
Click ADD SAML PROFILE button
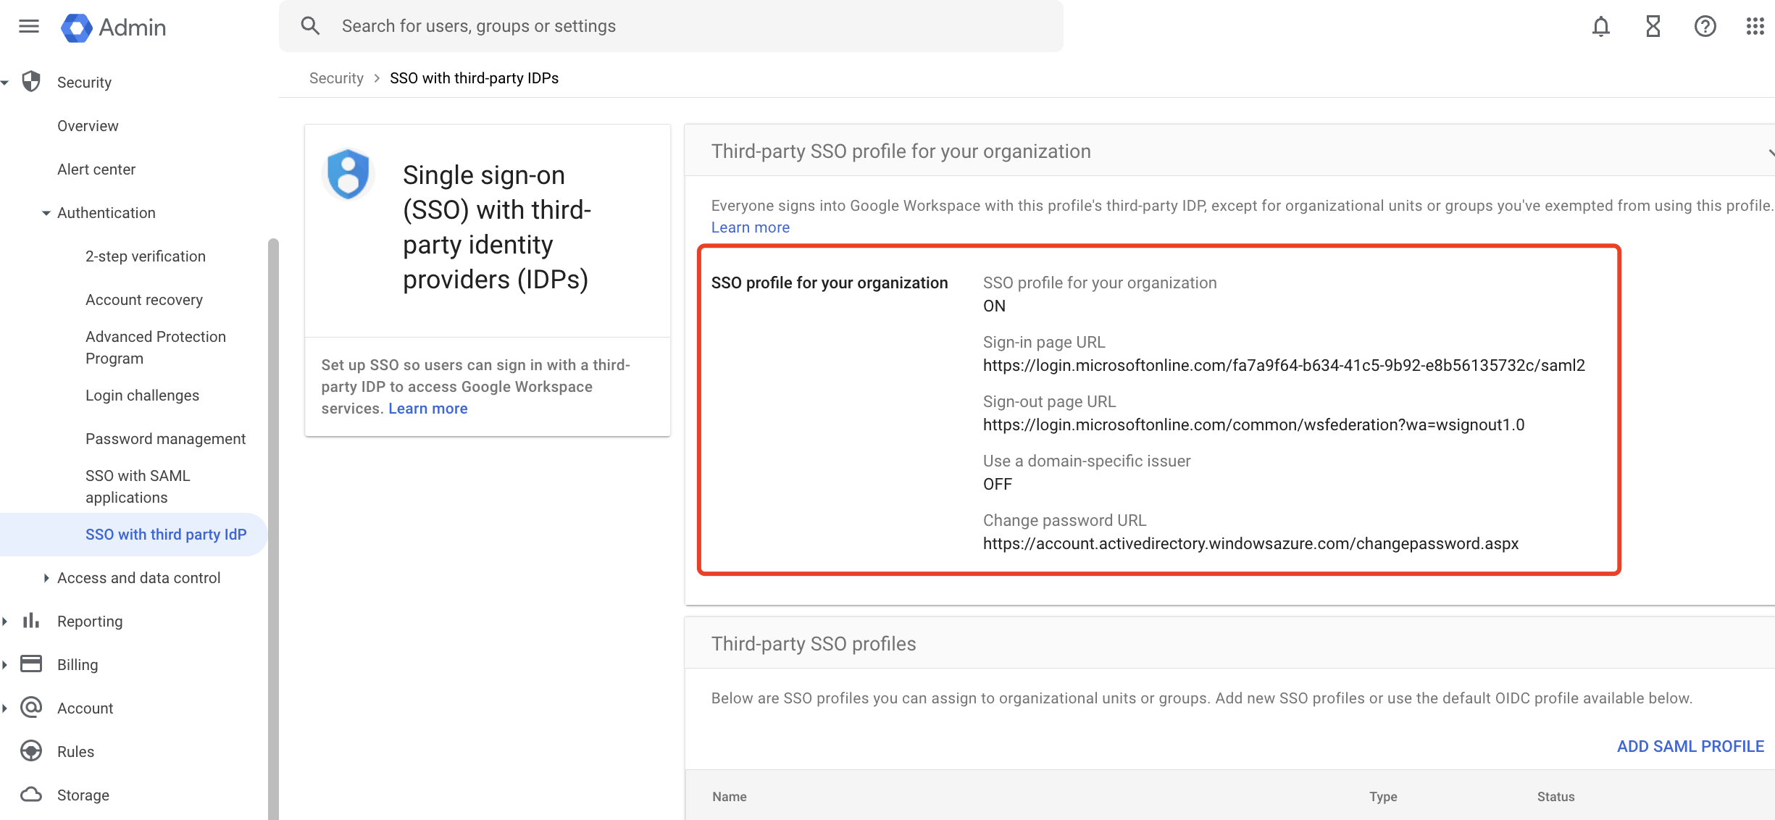click(x=1690, y=744)
